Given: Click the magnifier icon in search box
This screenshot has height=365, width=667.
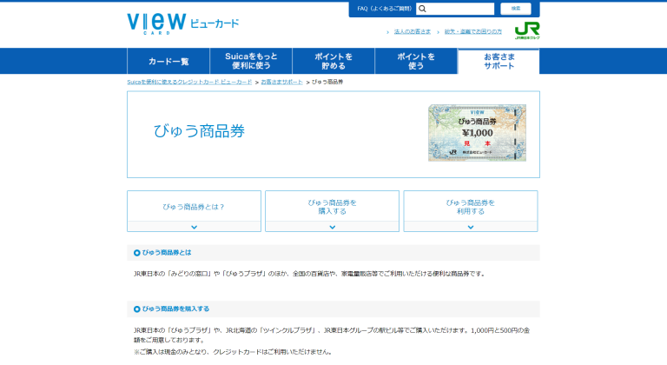Looking at the screenshot, I should click(422, 9).
